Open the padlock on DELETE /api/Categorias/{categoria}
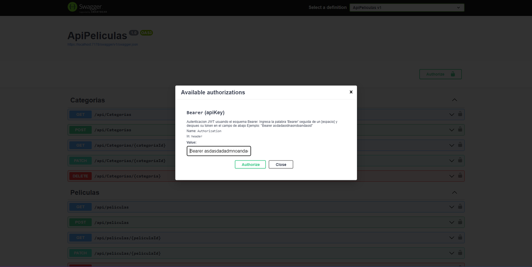Image resolution: width=532 pixels, height=267 pixels. (x=460, y=176)
